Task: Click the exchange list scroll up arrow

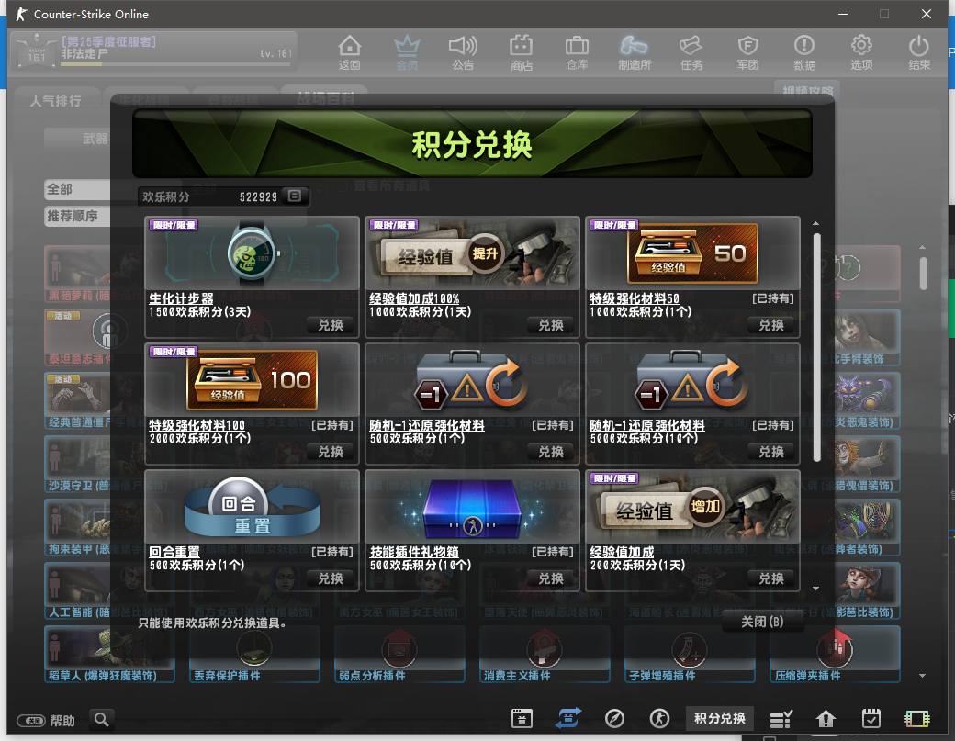Action: pyautogui.click(x=815, y=223)
